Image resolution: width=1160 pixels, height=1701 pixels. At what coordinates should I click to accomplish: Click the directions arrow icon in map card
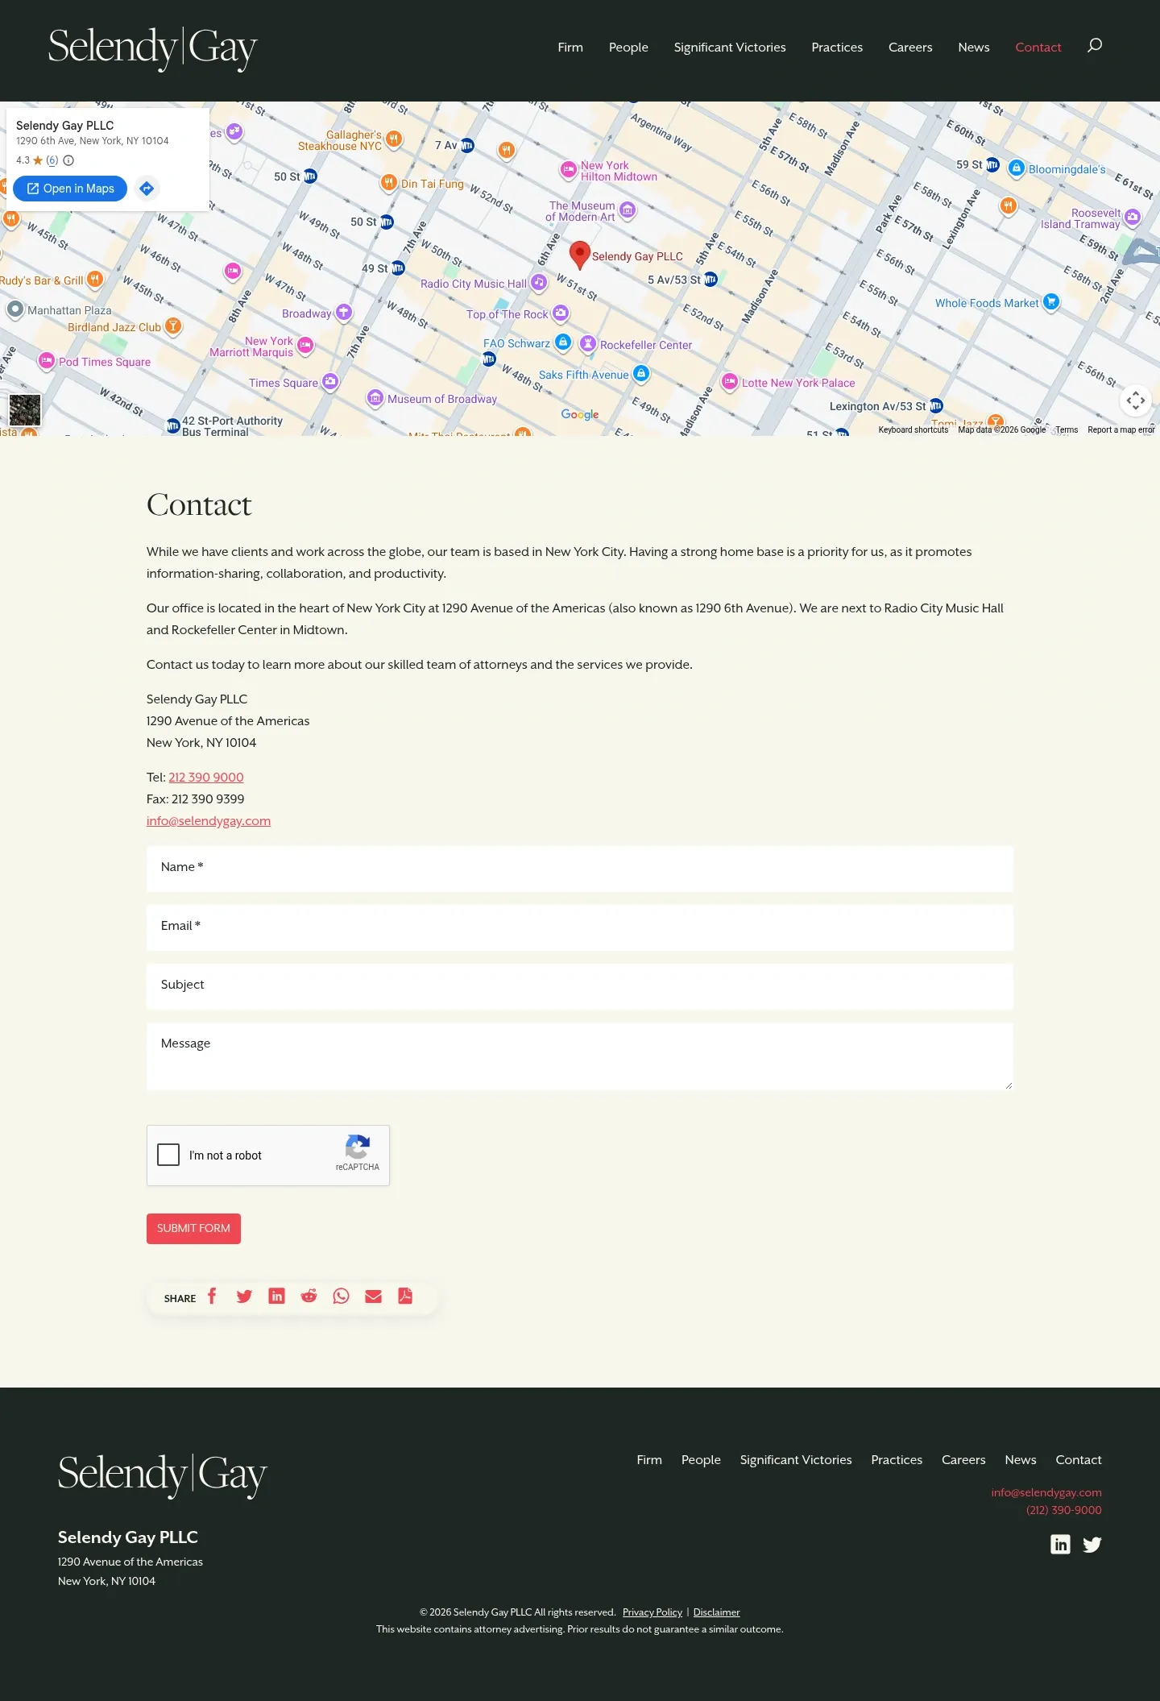point(147,189)
